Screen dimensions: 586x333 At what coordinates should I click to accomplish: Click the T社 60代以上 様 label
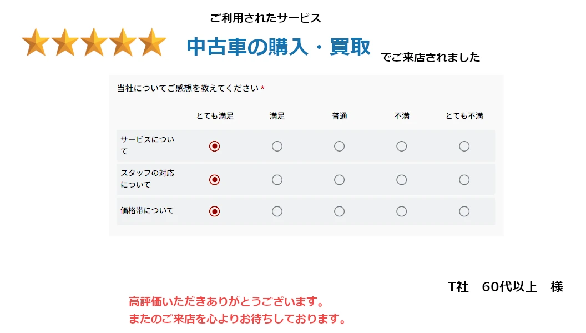(505, 287)
